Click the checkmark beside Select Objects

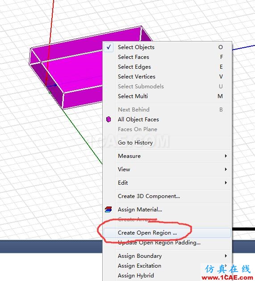point(109,47)
